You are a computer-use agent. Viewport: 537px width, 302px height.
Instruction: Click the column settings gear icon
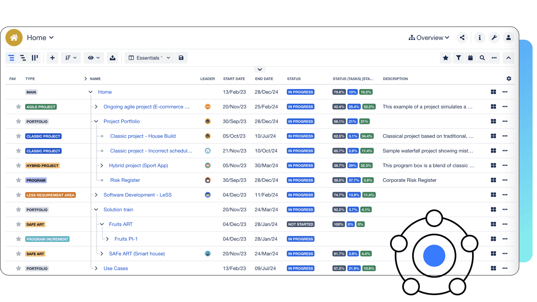point(509,79)
